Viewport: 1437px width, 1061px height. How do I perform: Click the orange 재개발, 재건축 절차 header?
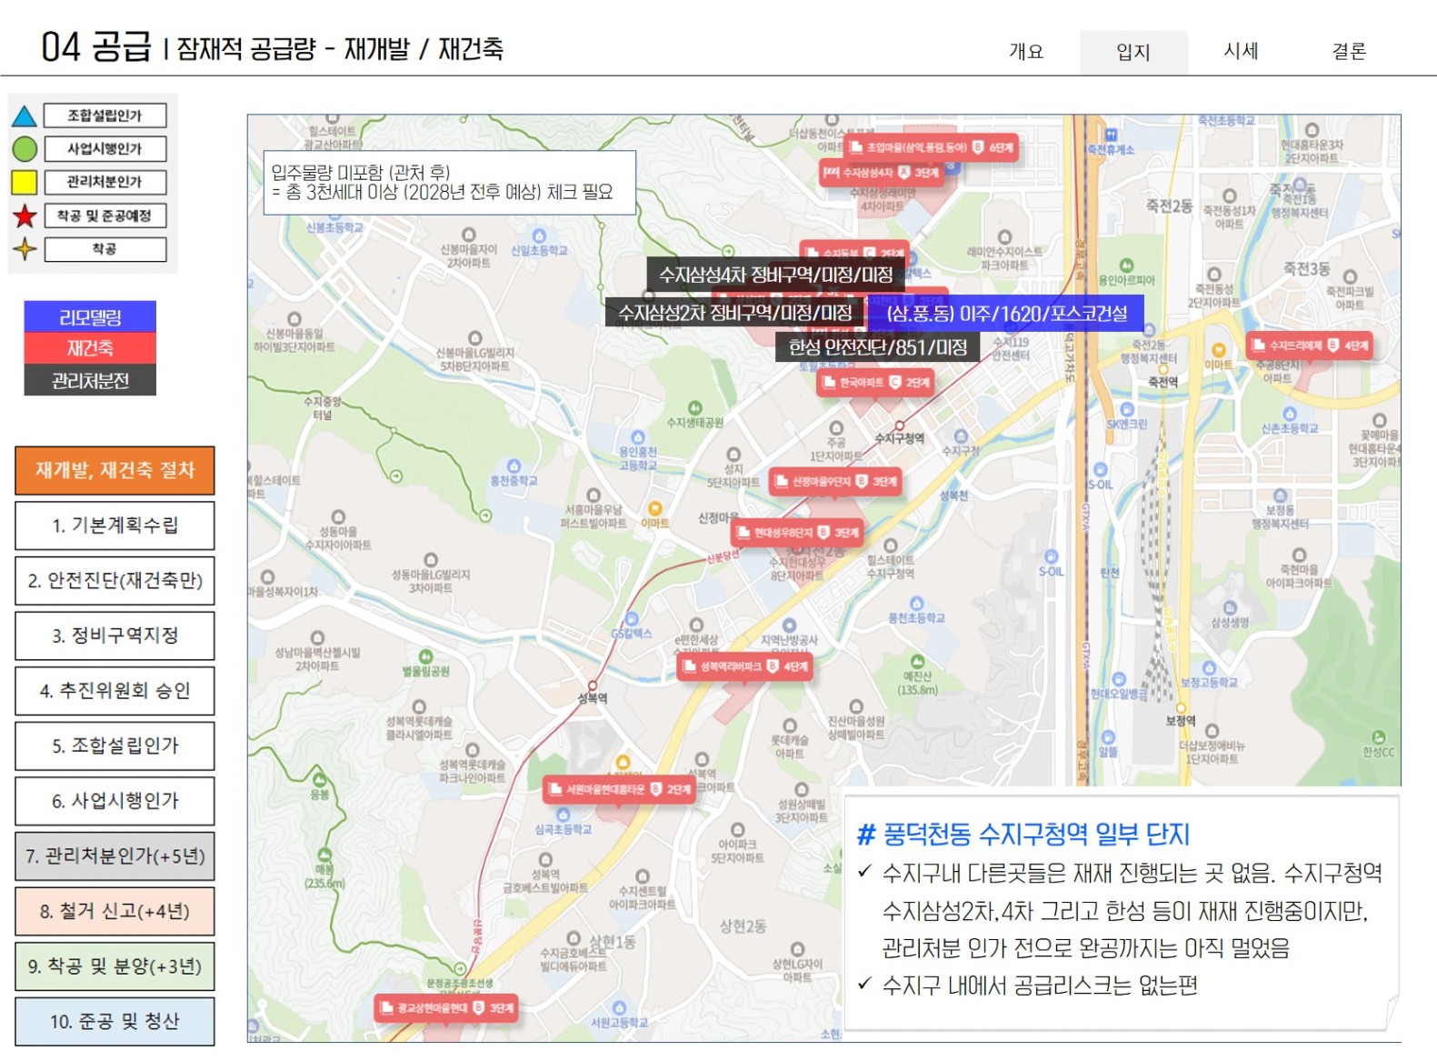[115, 470]
